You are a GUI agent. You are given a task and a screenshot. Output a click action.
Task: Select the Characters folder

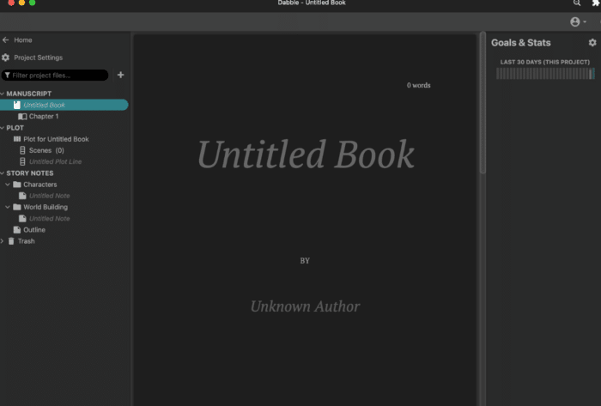(39, 185)
